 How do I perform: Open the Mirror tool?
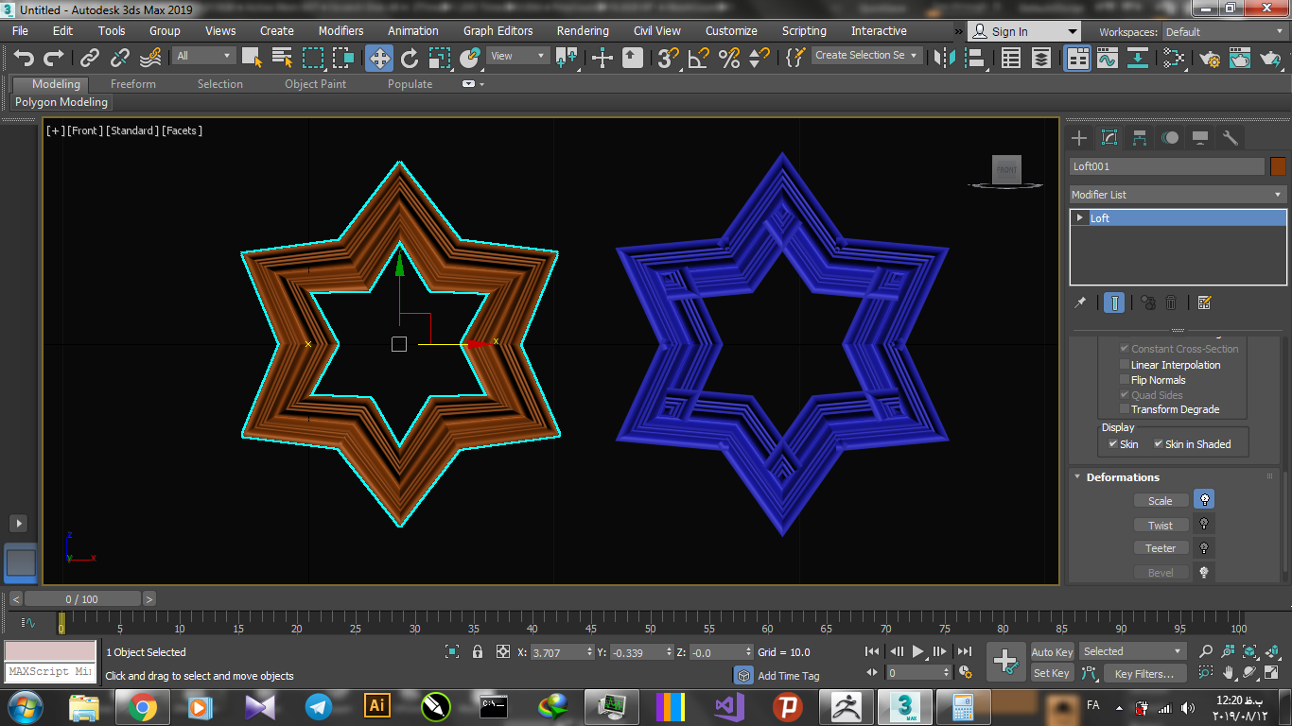point(944,59)
